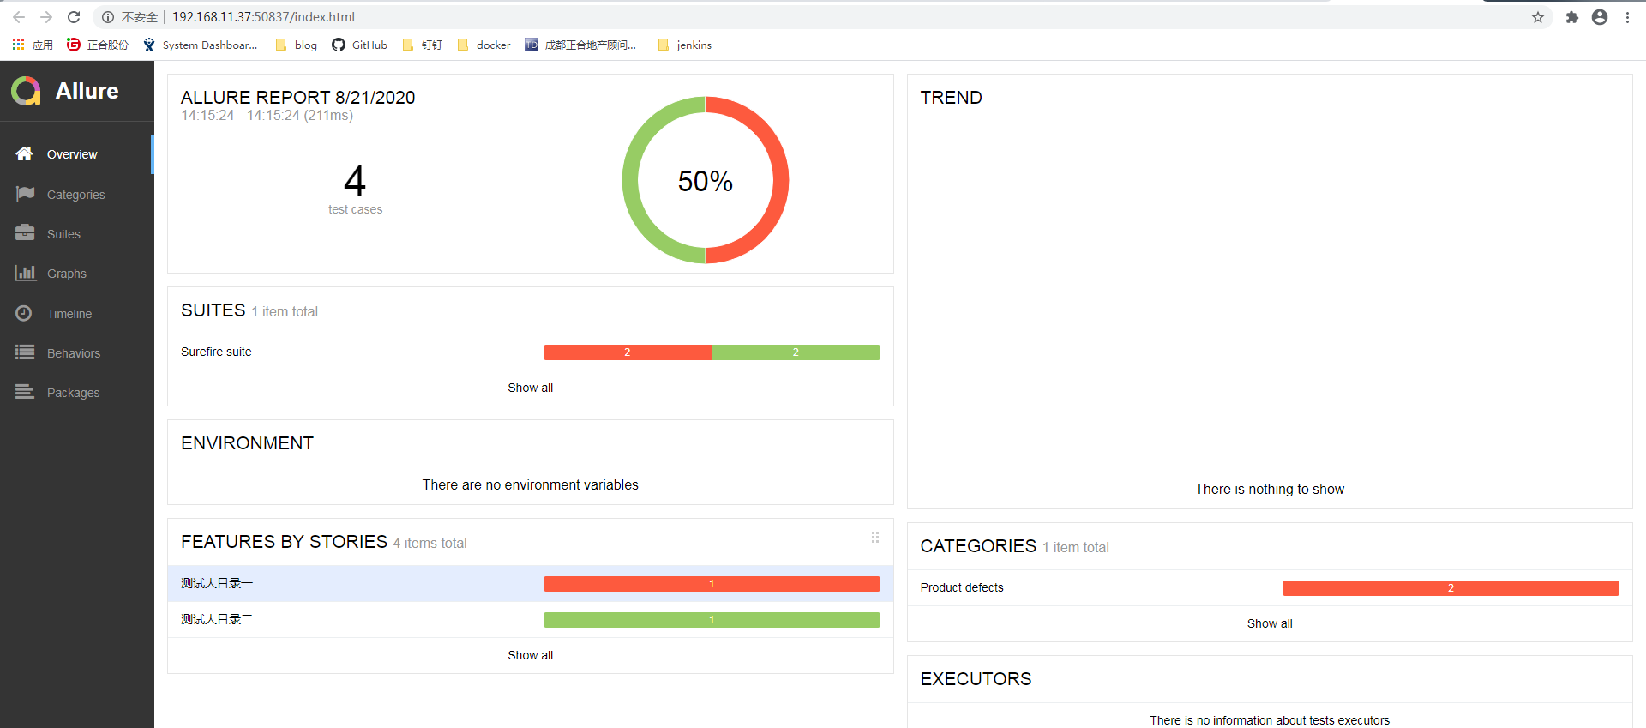Open the 钉钉 bookmark folder
Viewport: 1646px width, 728px height.
pos(422,45)
